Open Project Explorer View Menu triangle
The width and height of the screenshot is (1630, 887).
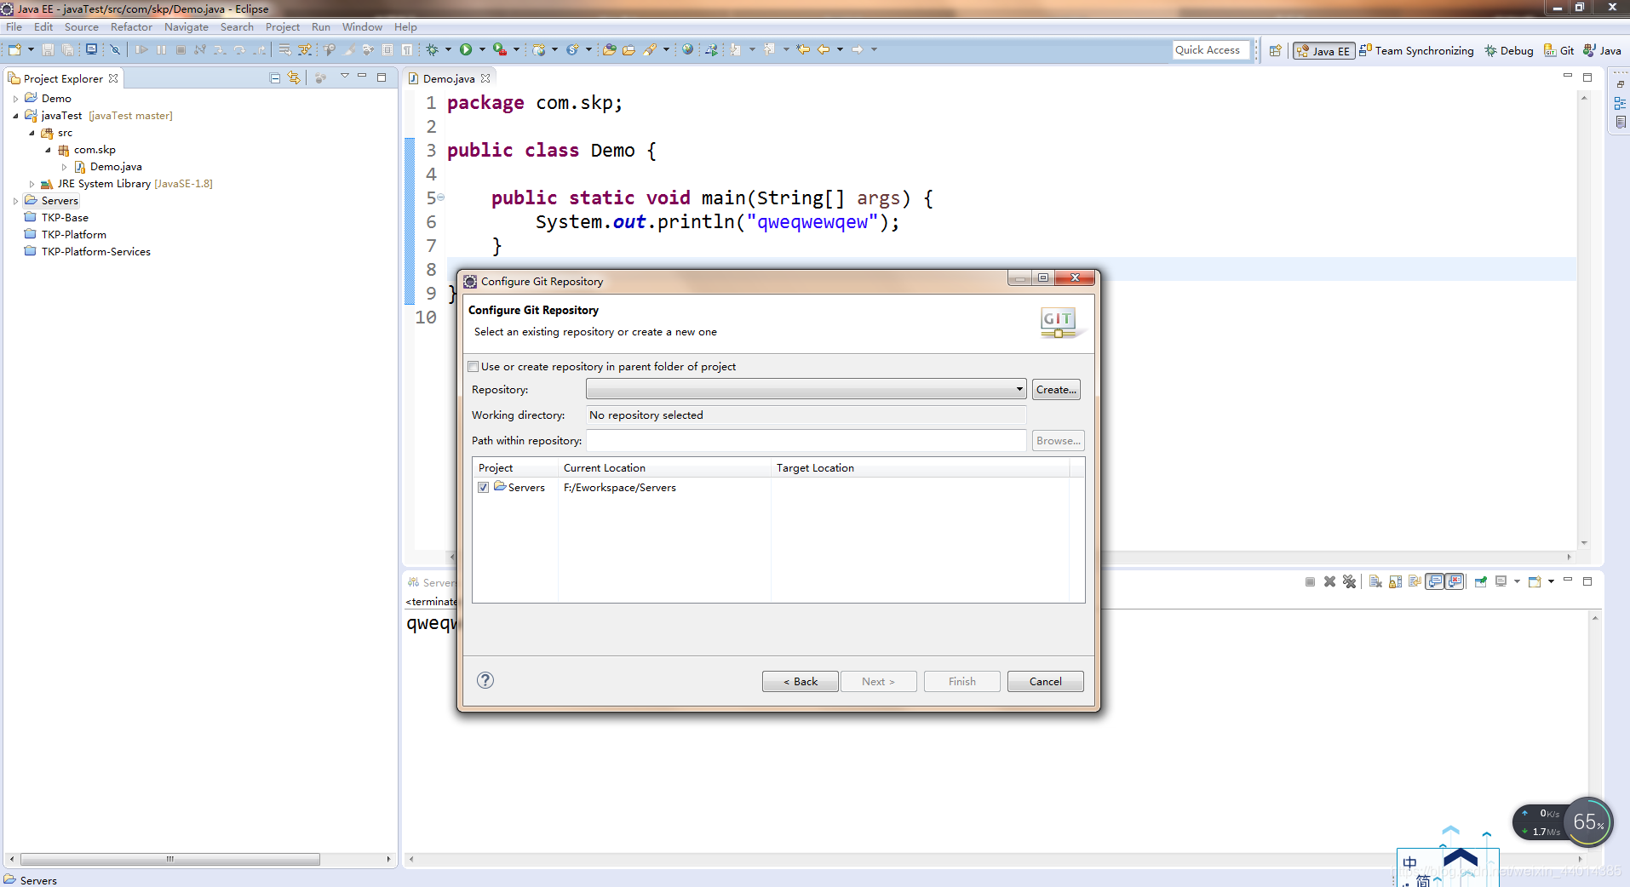tap(345, 77)
